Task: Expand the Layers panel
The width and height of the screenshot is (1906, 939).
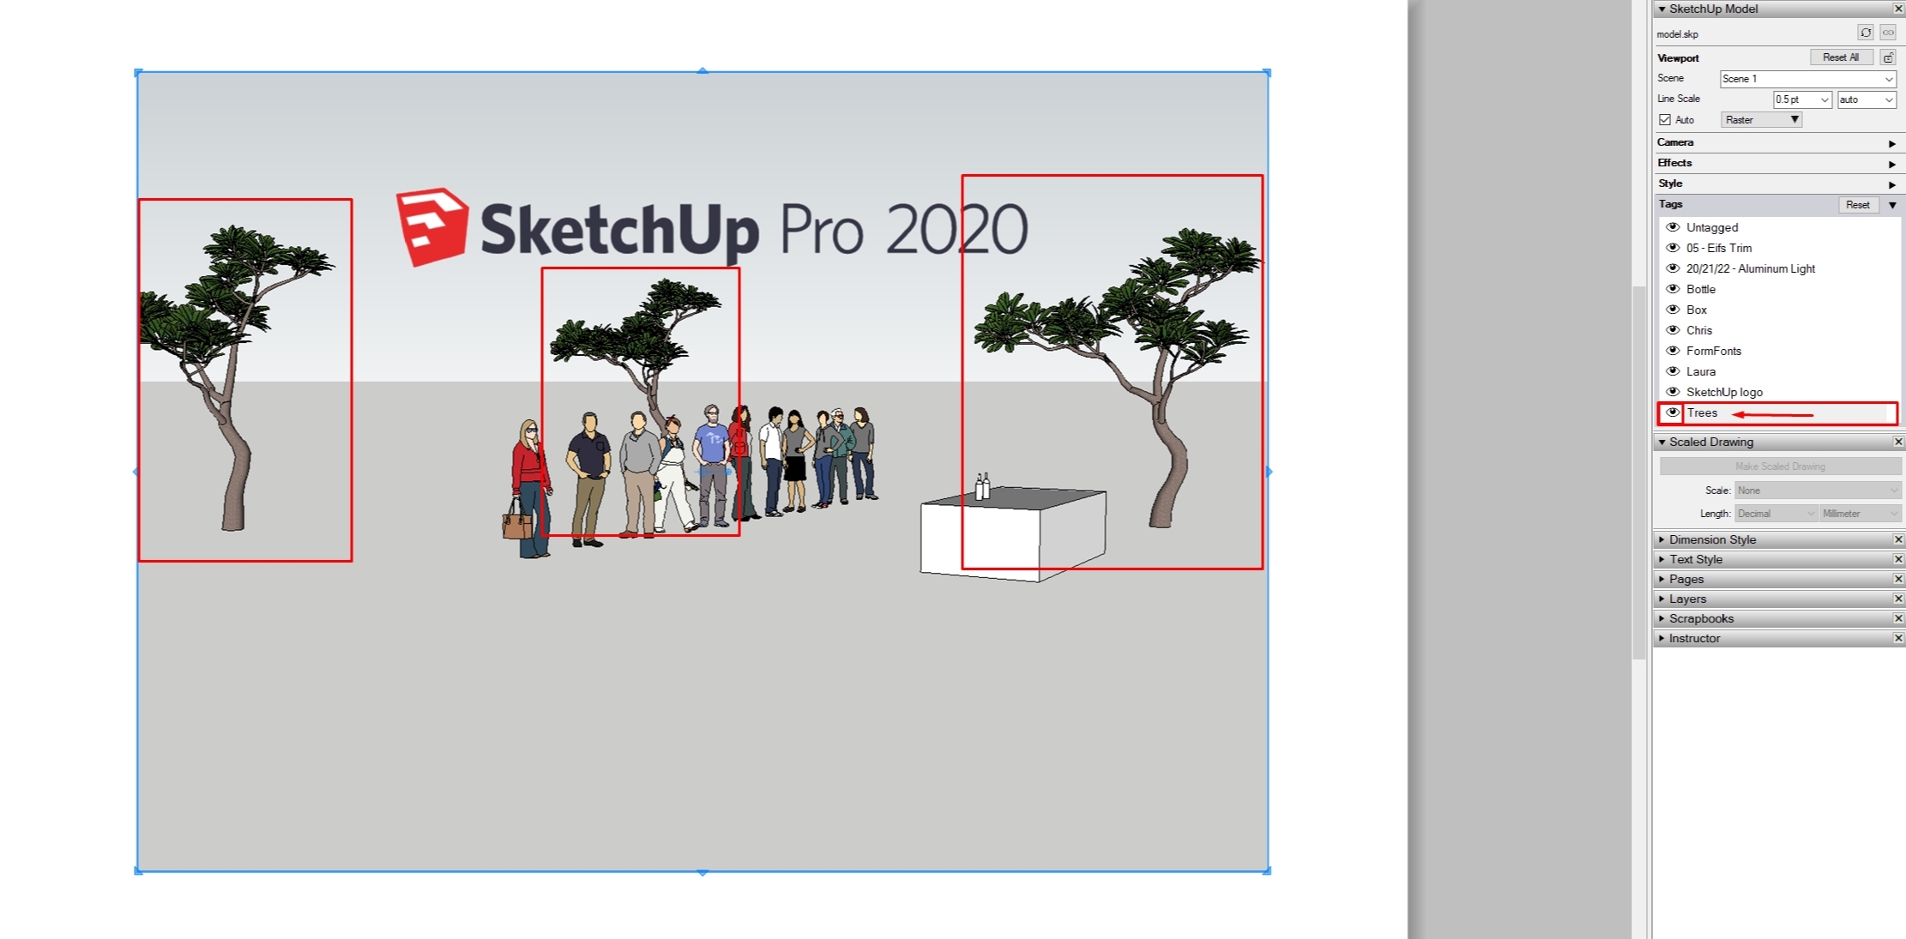Action: (x=1662, y=599)
